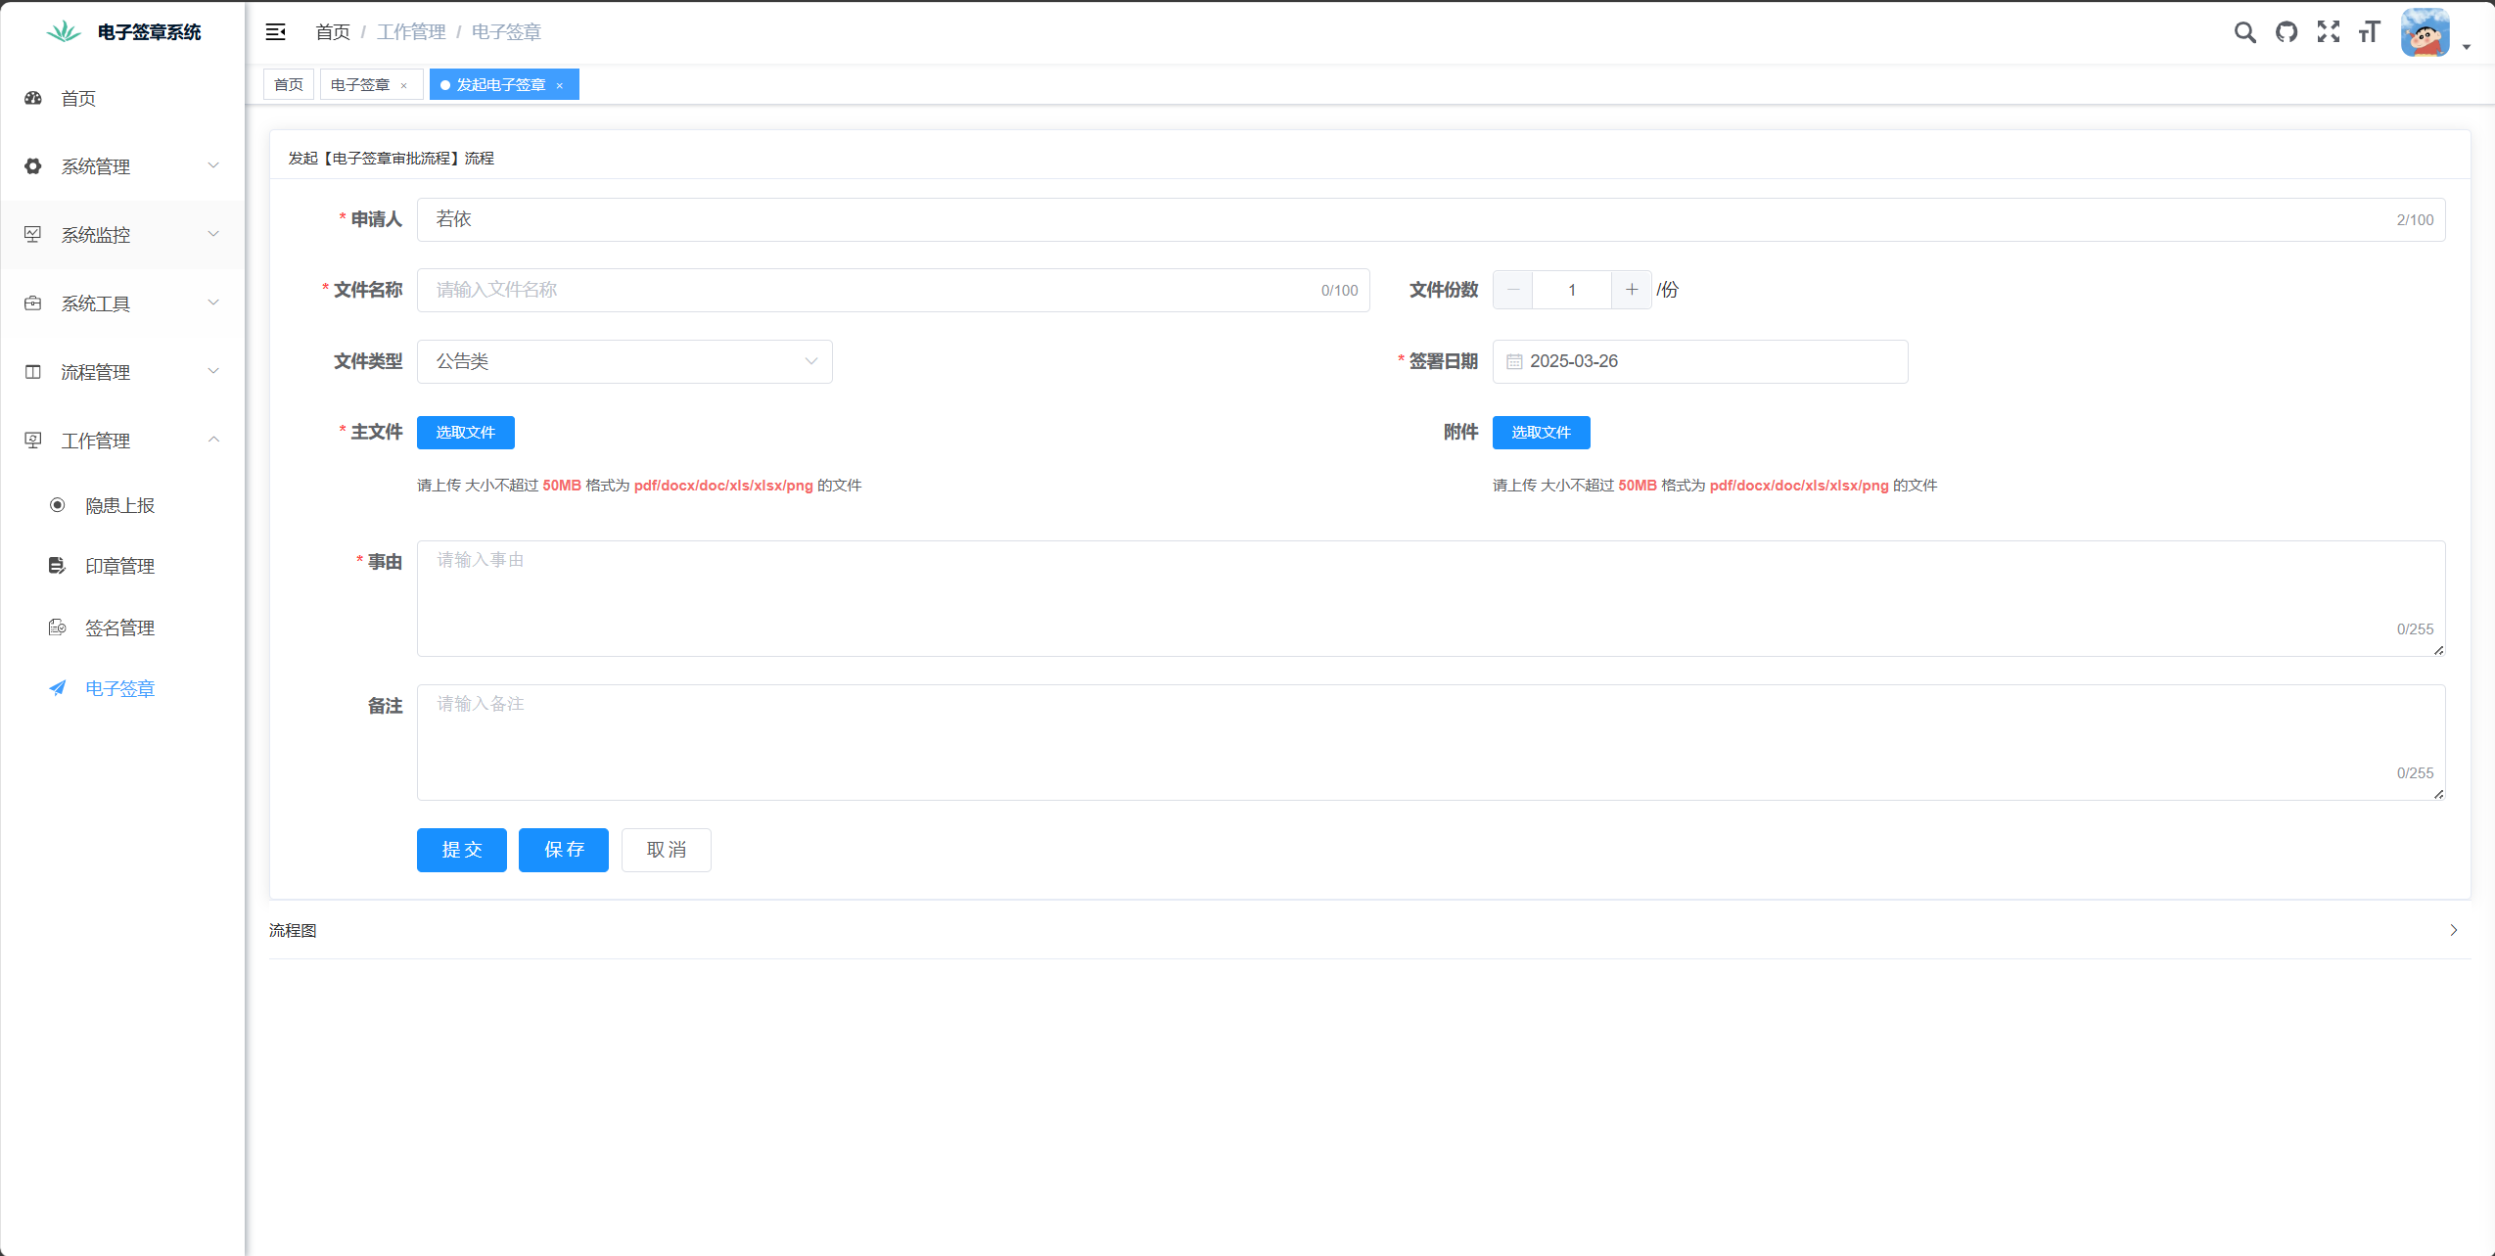The width and height of the screenshot is (2495, 1256).
Task: Open 签名管理 from the sidebar
Action: (119, 628)
